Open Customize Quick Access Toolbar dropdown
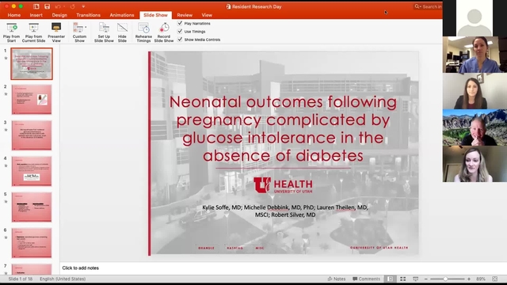 (83, 6)
